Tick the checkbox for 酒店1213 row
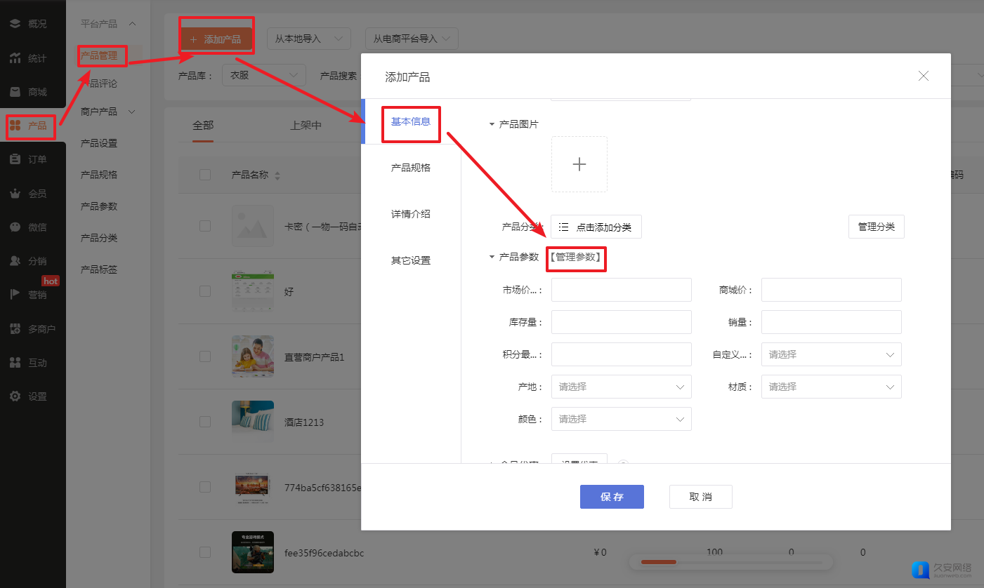 (x=205, y=422)
